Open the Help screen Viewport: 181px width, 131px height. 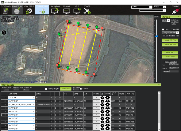[x=77, y=10]
